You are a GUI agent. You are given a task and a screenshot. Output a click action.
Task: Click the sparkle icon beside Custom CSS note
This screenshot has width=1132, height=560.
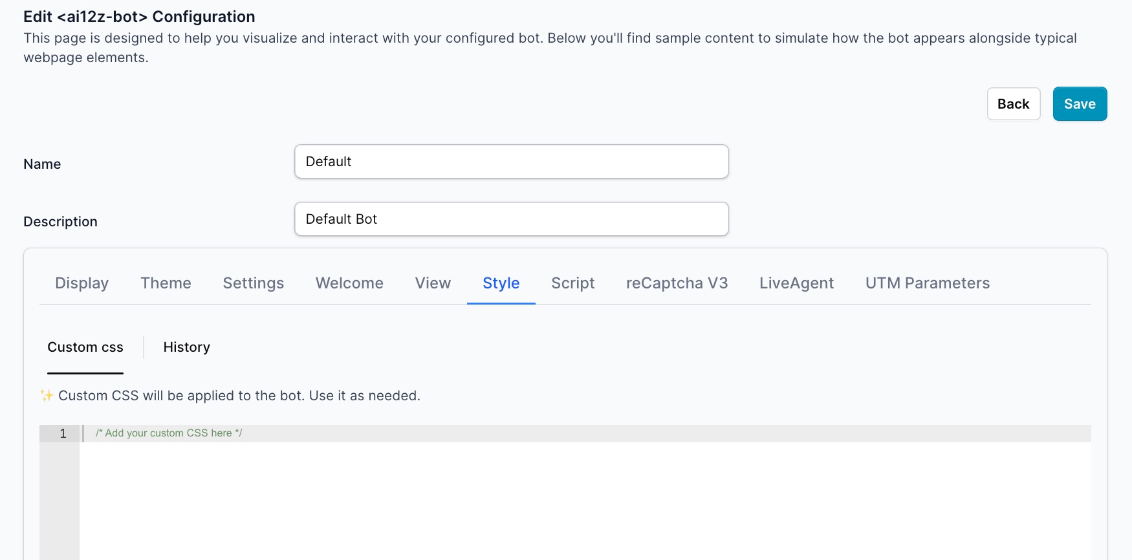(x=47, y=396)
